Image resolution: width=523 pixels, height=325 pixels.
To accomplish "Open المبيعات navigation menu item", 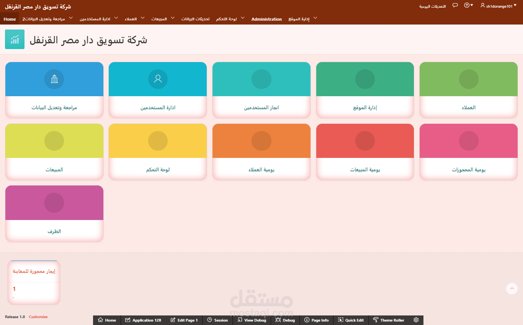I will 159,19.
